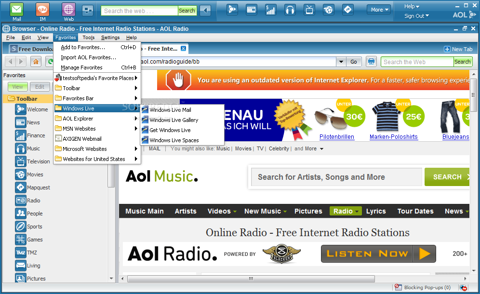Open the Sign Out dropdown
Screen dimensions: 480x294
tap(417, 16)
